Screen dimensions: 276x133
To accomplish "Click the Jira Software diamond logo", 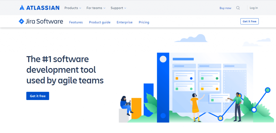I will click(21, 21).
